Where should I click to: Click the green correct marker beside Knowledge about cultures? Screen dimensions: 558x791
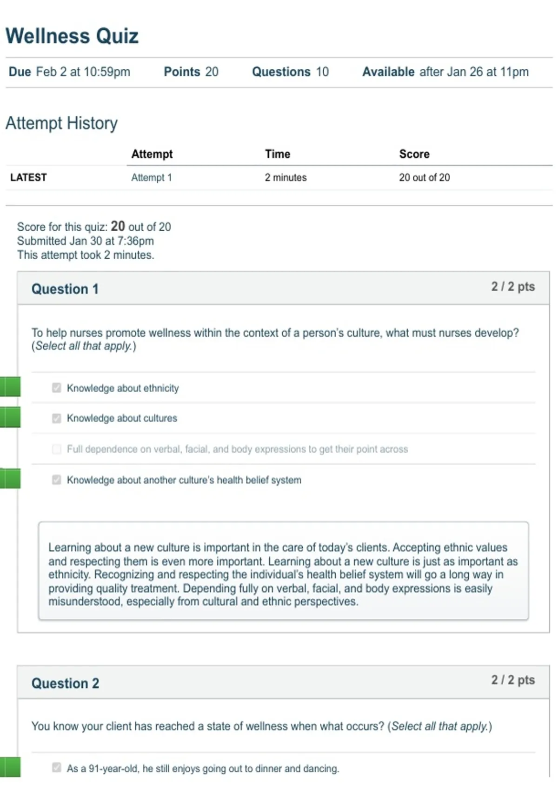pyautogui.click(x=10, y=417)
